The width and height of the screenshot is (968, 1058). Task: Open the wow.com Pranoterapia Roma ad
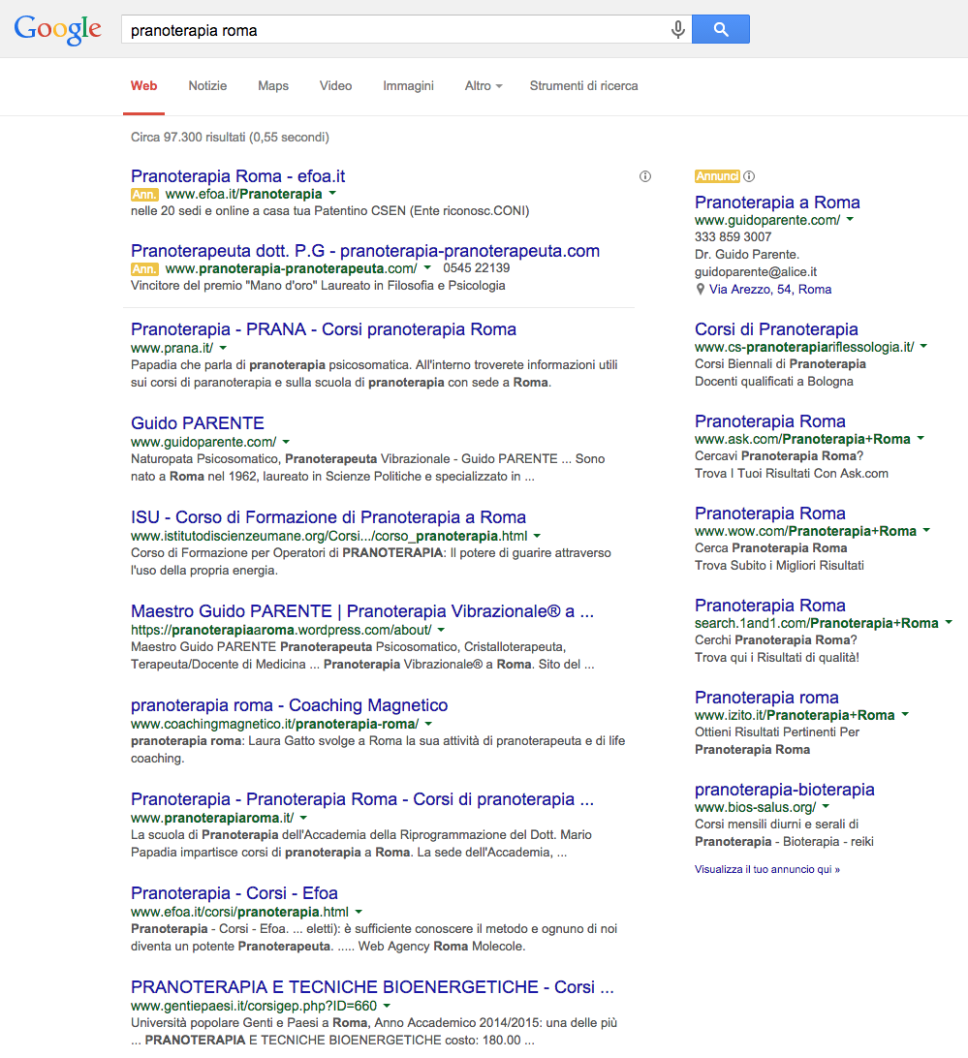[x=770, y=513]
